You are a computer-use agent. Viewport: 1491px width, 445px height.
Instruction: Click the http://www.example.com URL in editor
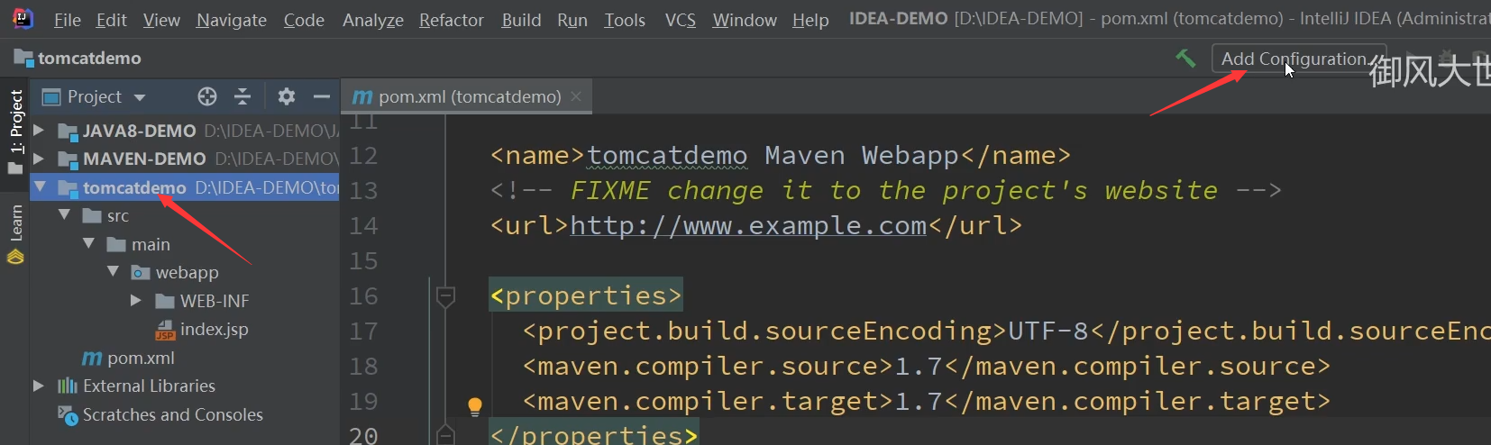click(x=748, y=225)
